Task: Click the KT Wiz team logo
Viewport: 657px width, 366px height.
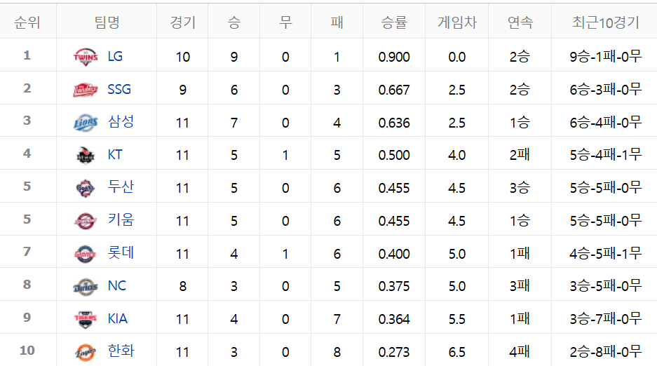Action: pyautogui.click(x=86, y=155)
